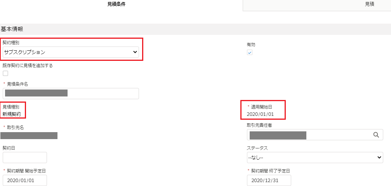
Task: Click the empty 契約日 date field
Action: click(x=25, y=157)
